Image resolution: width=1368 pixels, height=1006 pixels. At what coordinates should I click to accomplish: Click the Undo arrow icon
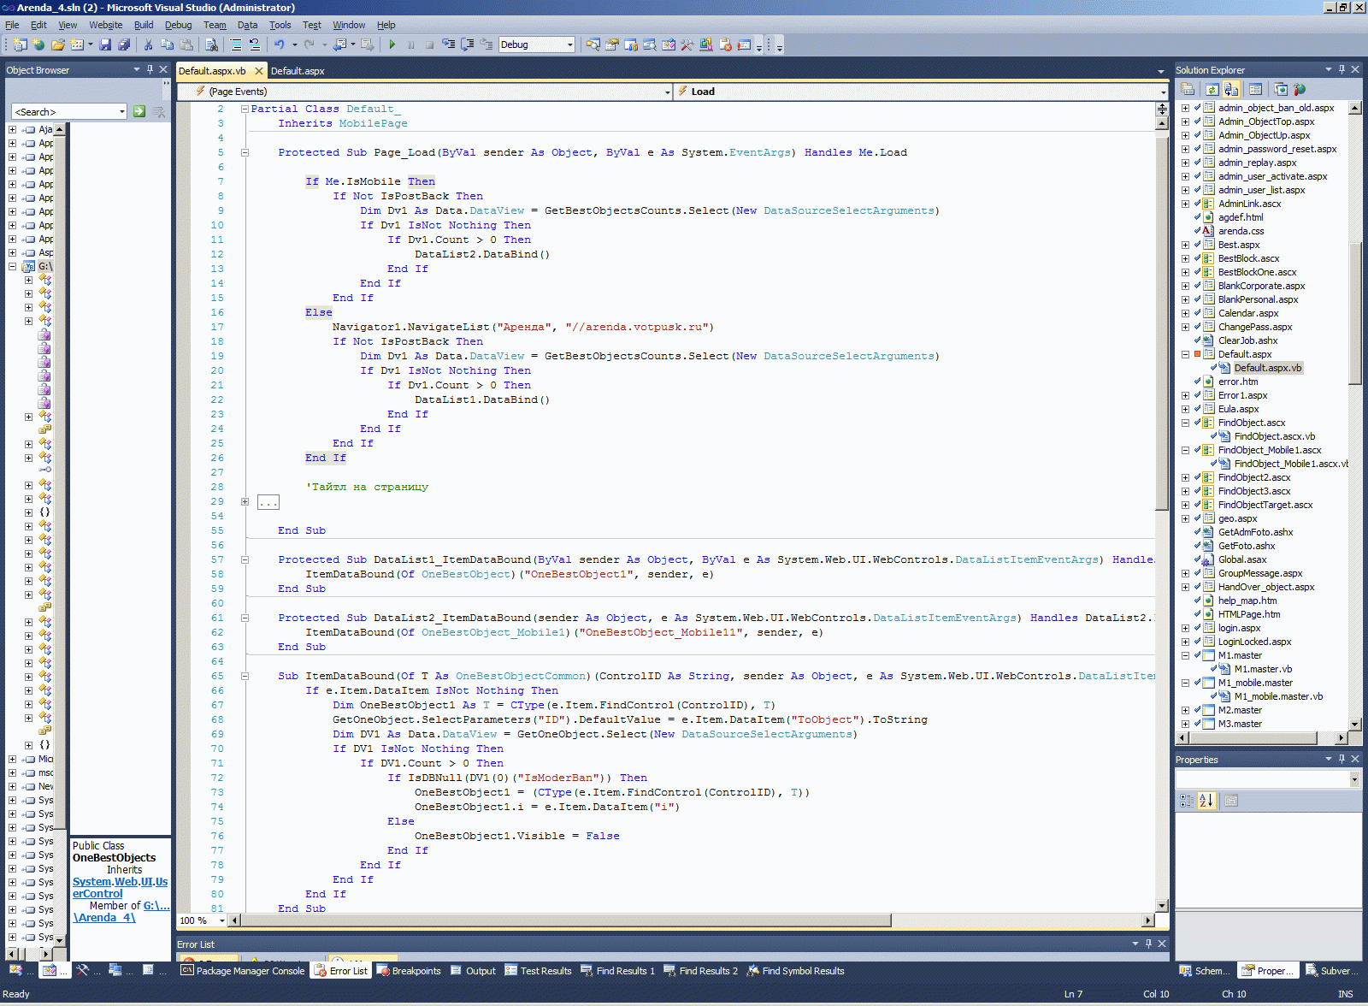tap(279, 44)
